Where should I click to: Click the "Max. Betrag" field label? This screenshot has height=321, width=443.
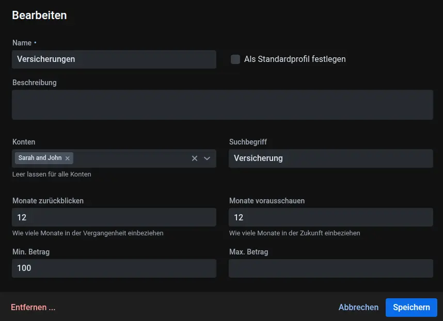(248, 252)
